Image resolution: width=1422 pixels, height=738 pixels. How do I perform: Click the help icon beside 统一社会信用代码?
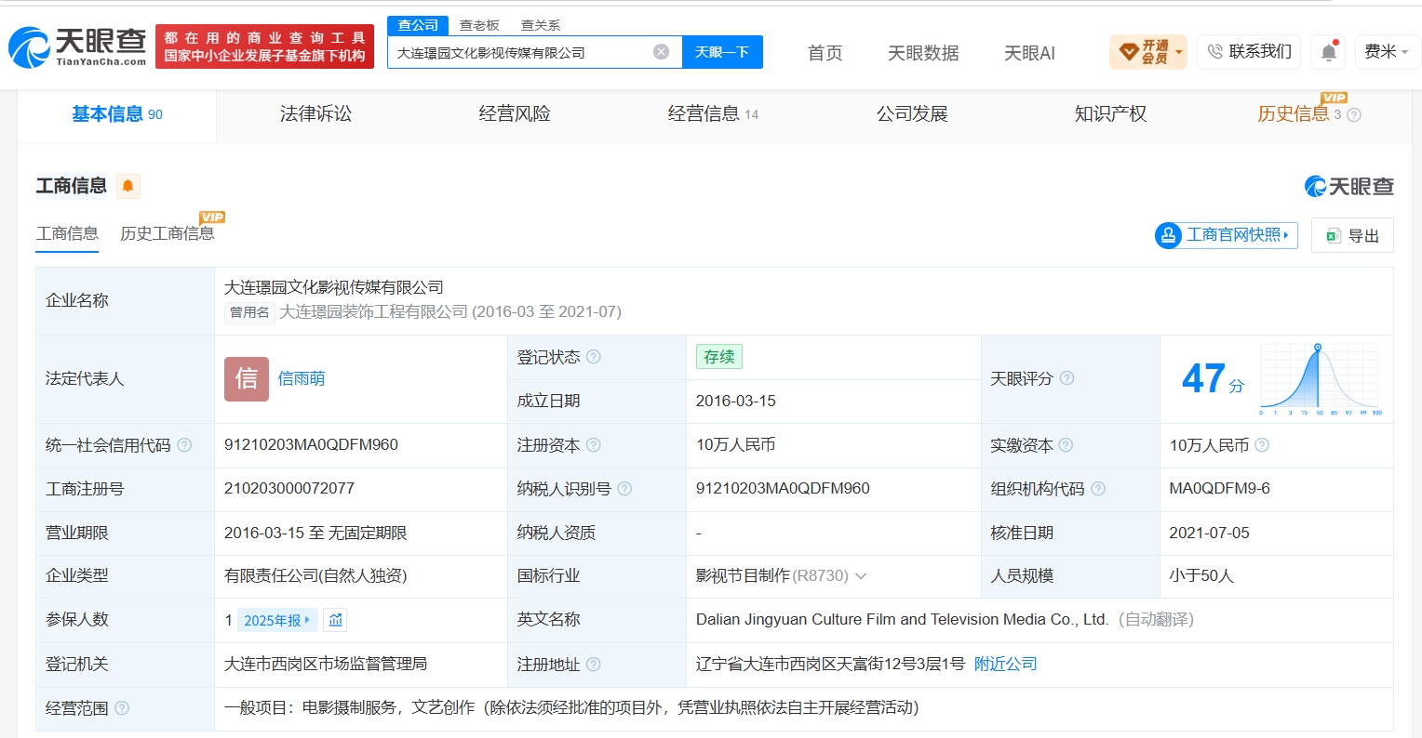pos(184,445)
